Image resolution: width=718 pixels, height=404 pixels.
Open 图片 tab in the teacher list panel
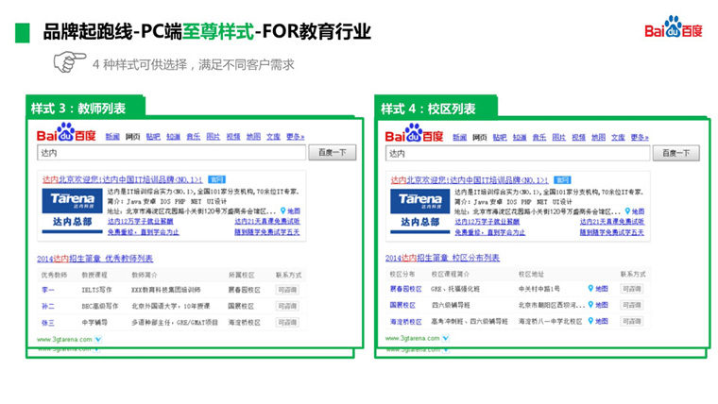click(x=213, y=136)
